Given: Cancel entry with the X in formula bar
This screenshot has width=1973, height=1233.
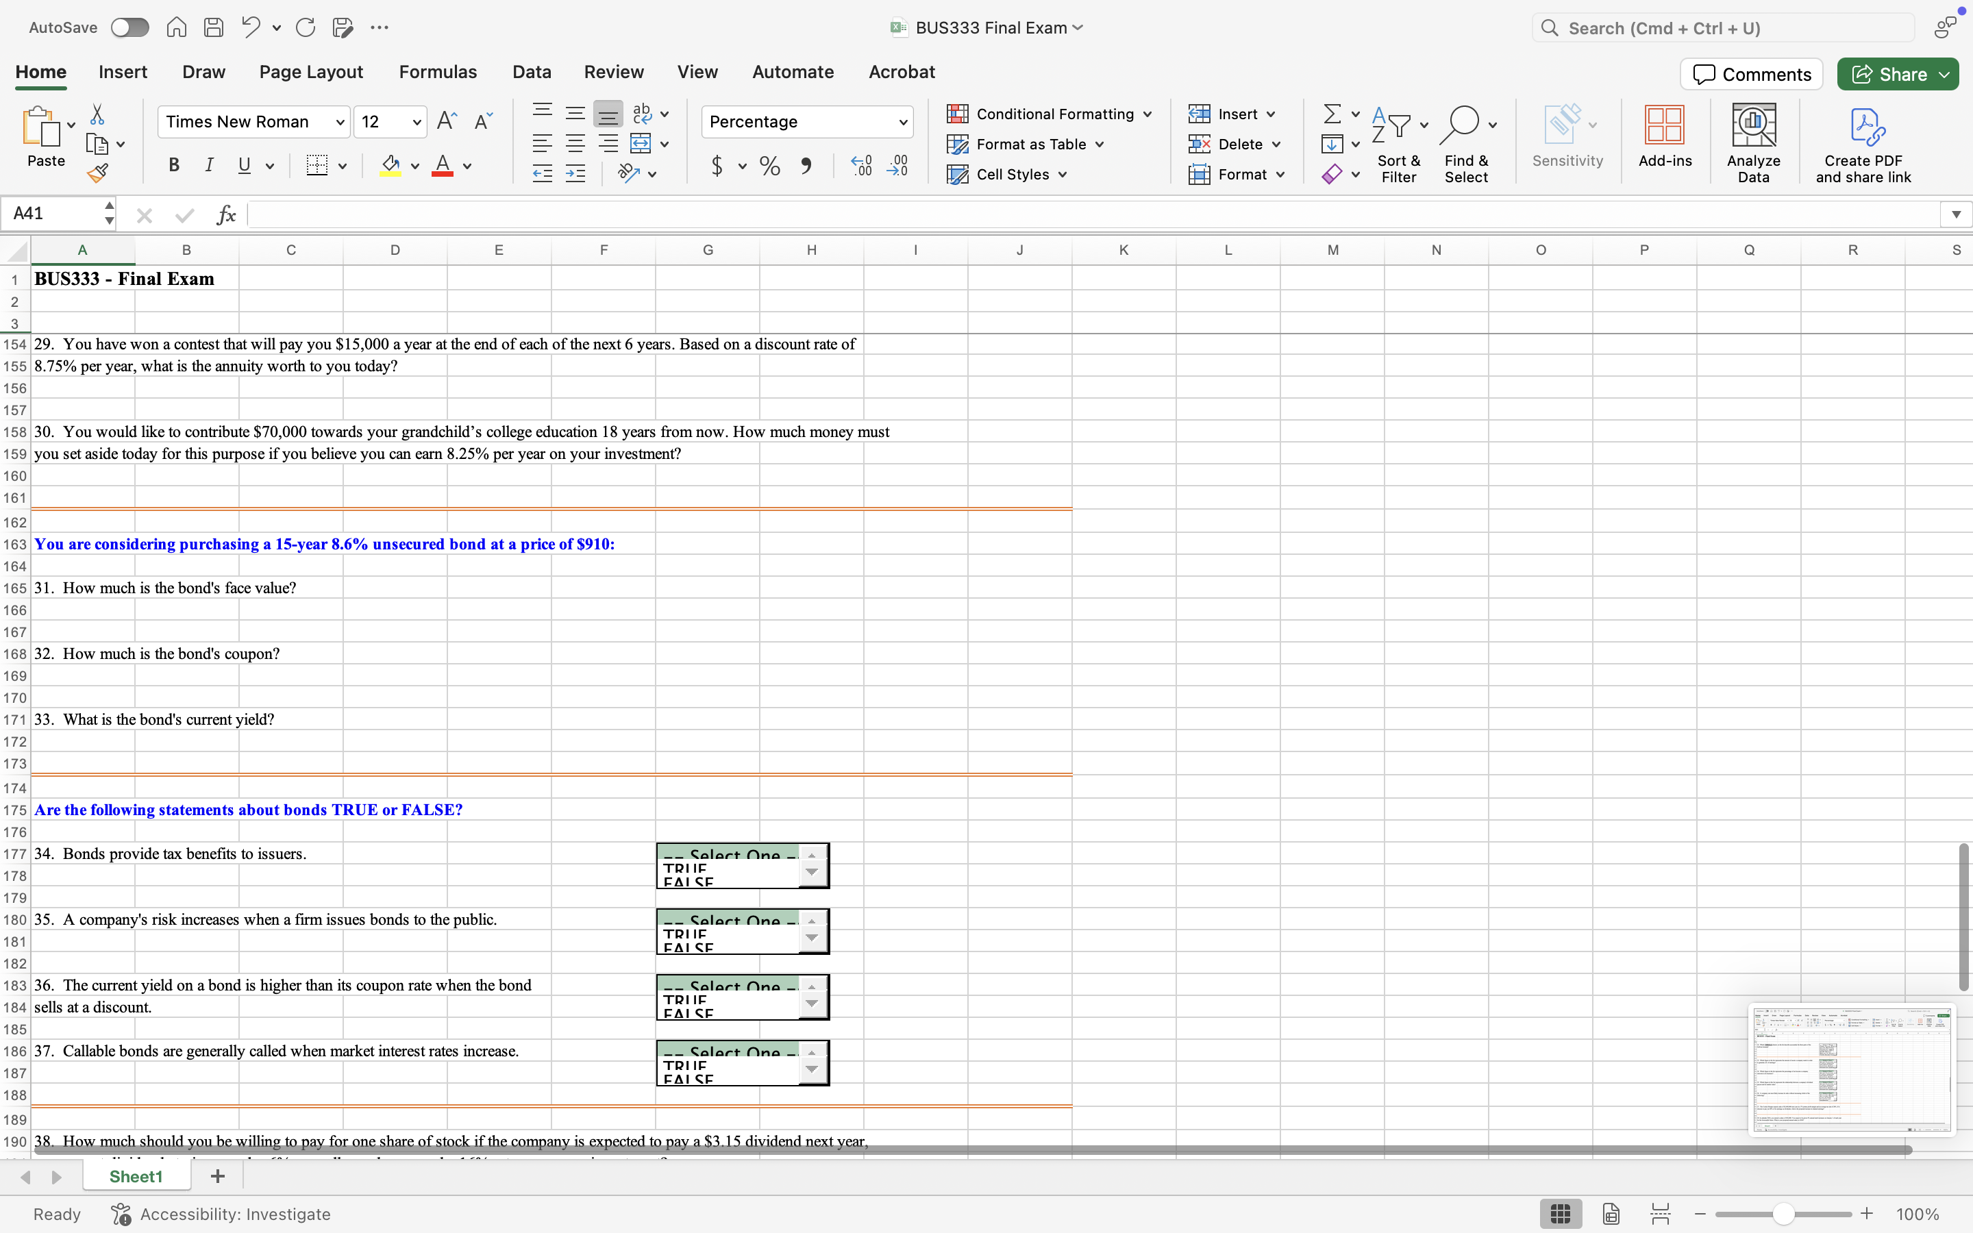Looking at the screenshot, I should (x=145, y=214).
